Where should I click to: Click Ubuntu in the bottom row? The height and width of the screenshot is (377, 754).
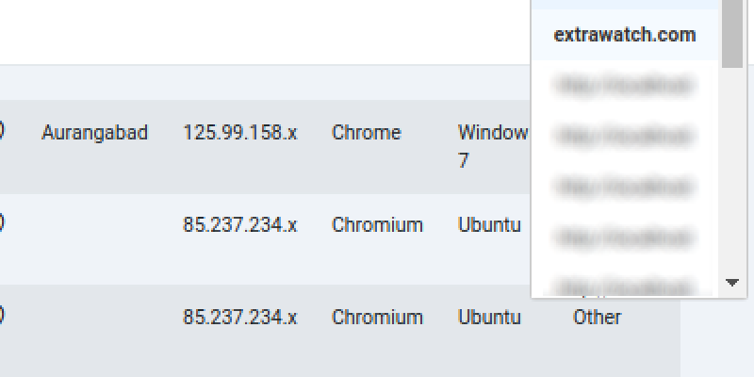point(489,318)
